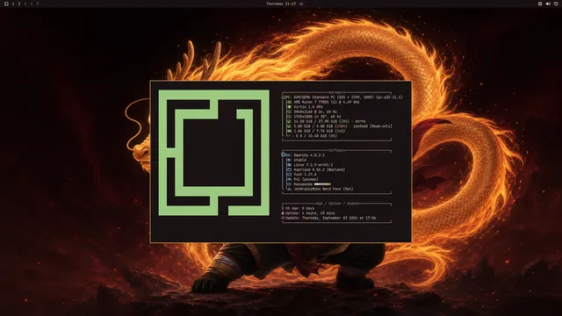
Task: Select the foot 1.27.0 text
Action: point(305,175)
